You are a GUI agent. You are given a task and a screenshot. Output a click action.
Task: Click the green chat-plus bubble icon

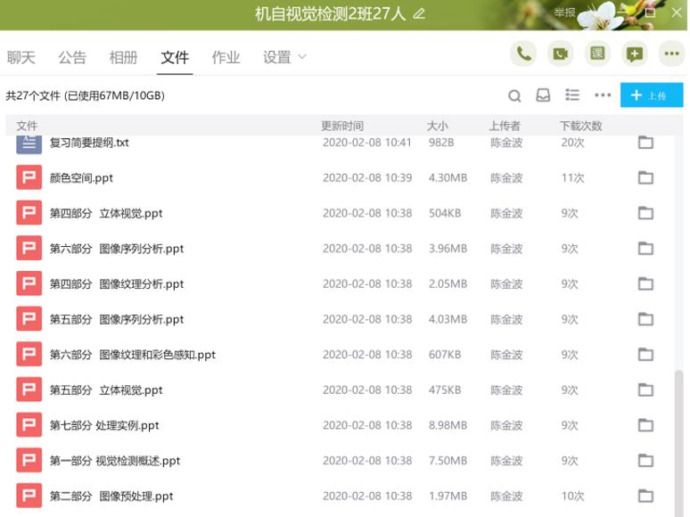(634, 54)
